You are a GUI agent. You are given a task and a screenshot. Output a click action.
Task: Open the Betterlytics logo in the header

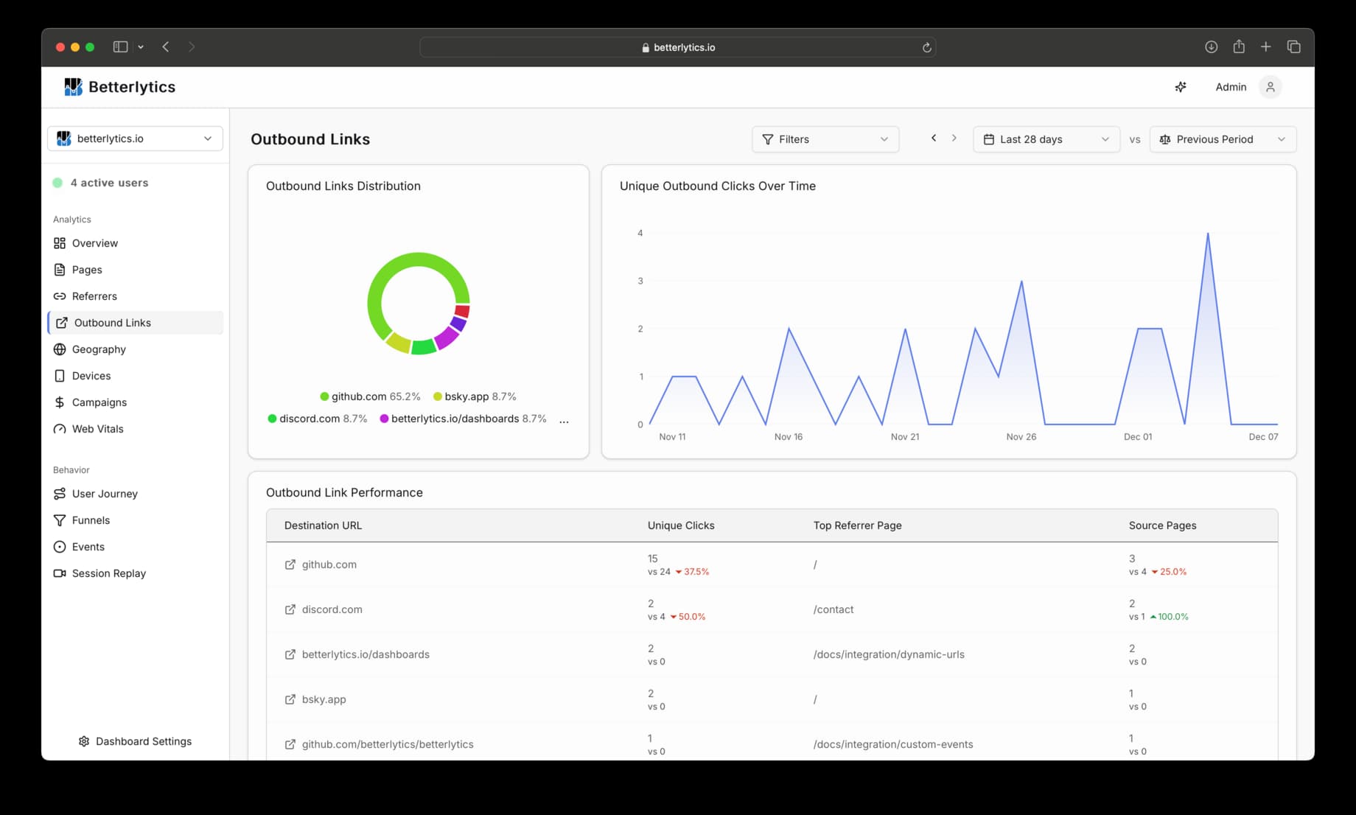tap(74, 86)
